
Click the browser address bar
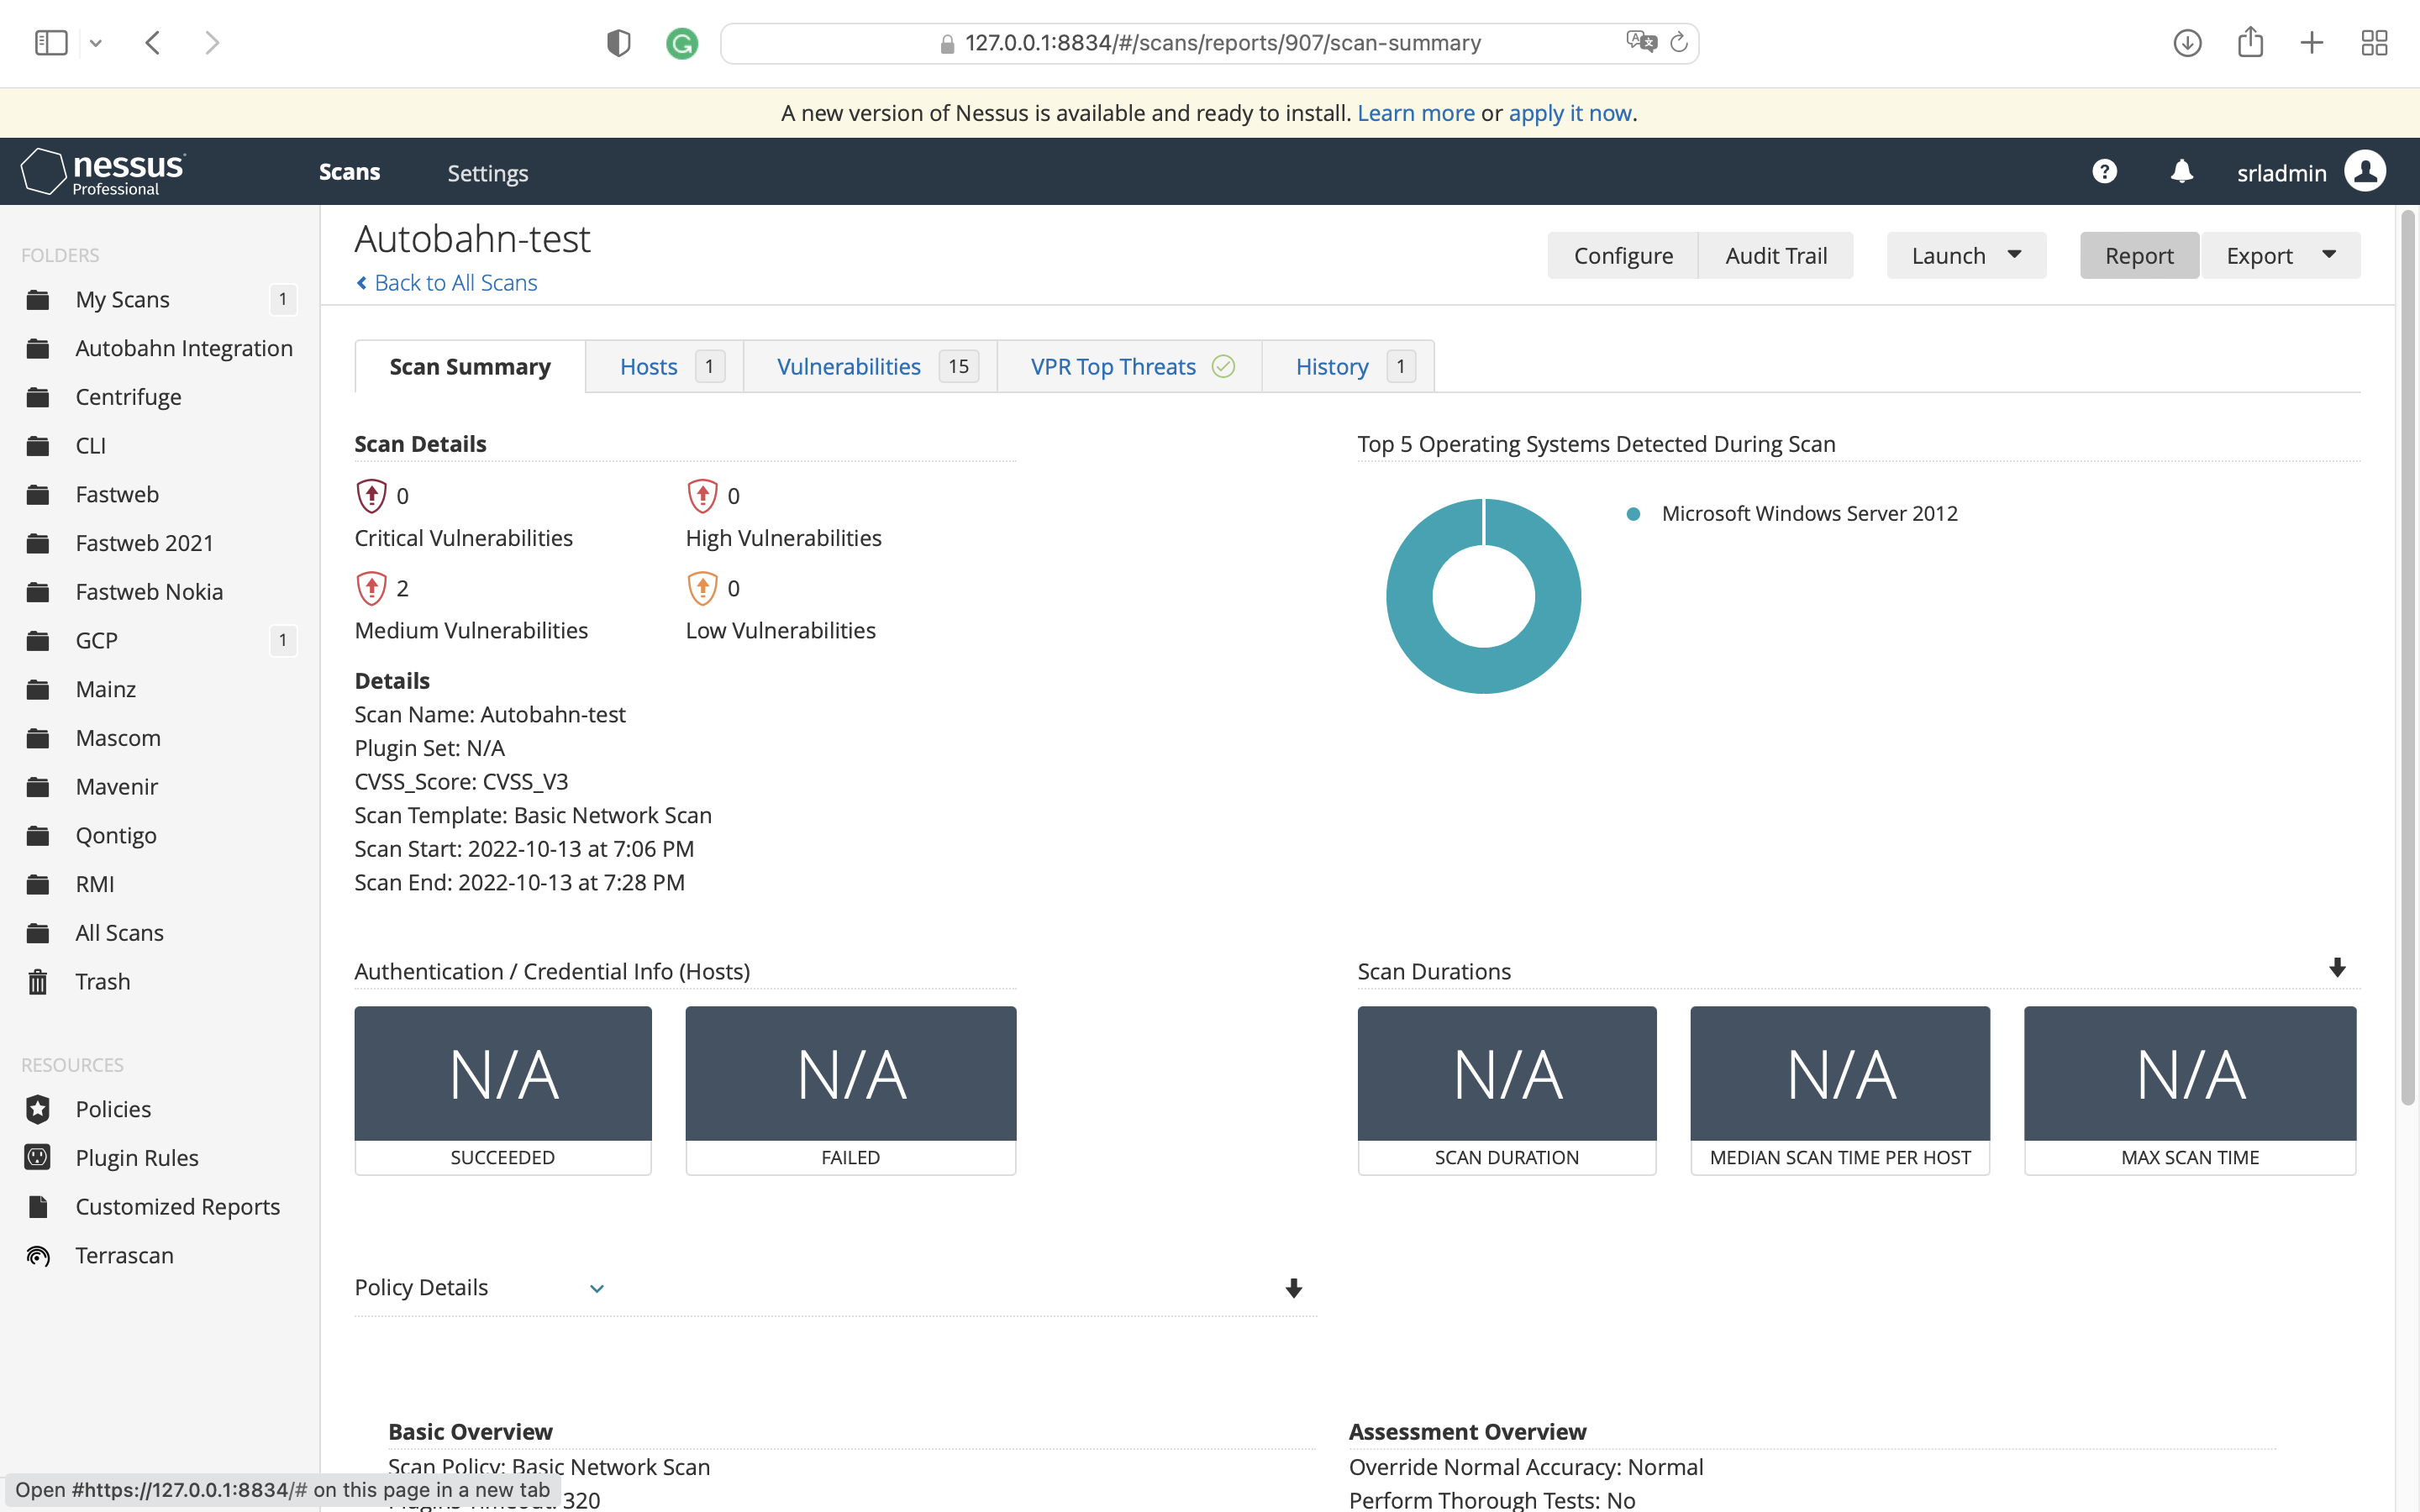1209,43
